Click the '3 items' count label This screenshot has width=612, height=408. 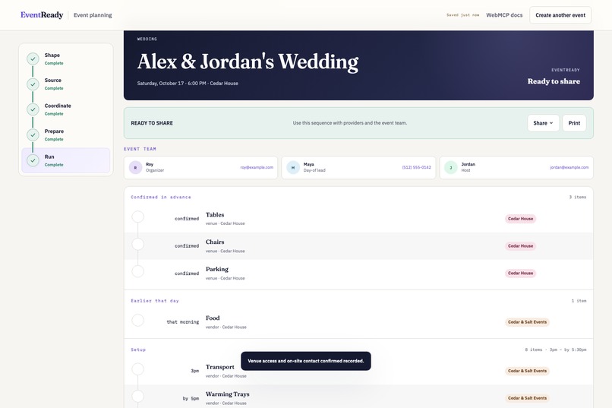pos(578,198)
